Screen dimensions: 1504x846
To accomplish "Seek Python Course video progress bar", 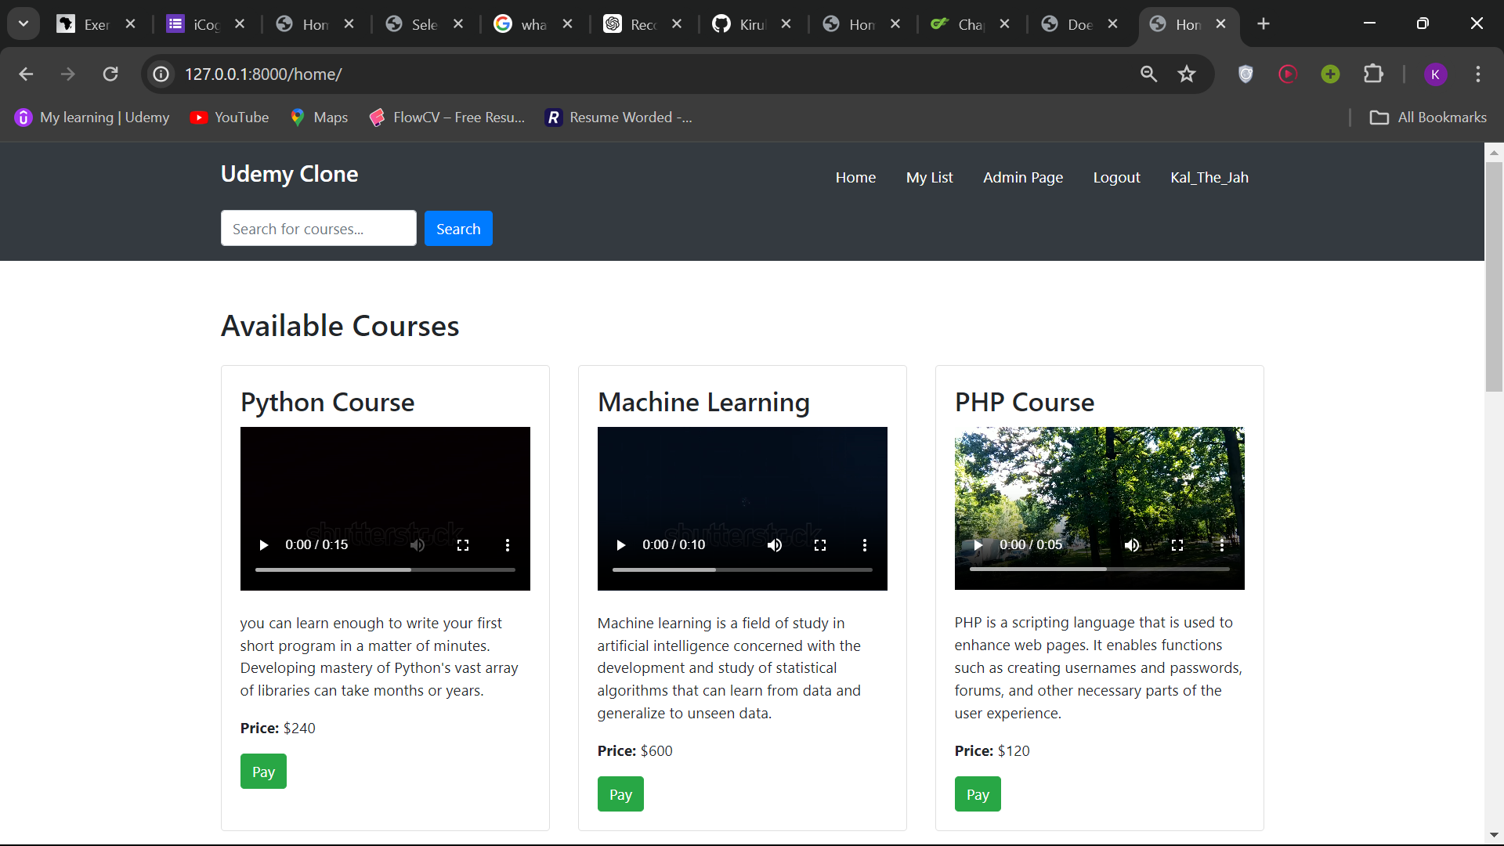I will pos(385,569).
